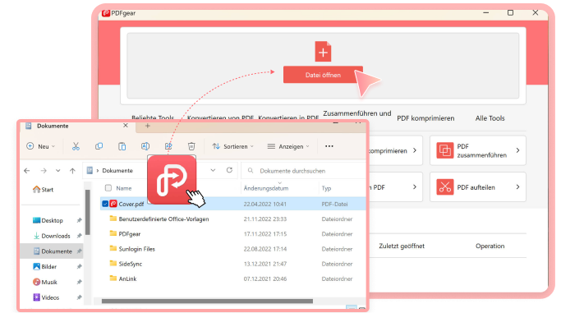Expand the address bar history dropdown
The image size is (561, 313).
(x=213, y=170)
